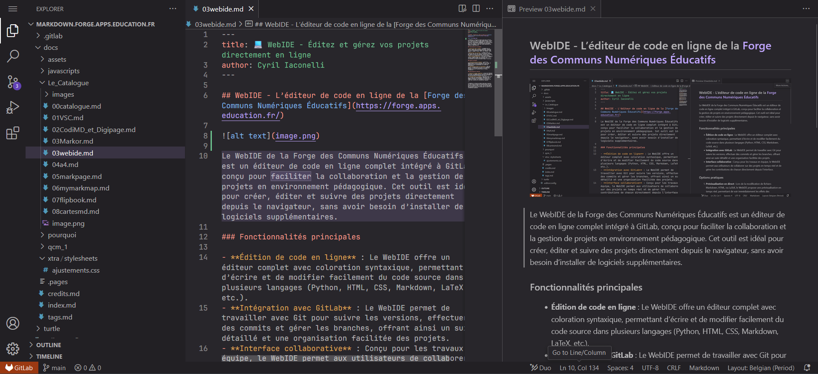818x374 pixels.
Task: Open the Accounts menu icon
Action: click(13, 323)
